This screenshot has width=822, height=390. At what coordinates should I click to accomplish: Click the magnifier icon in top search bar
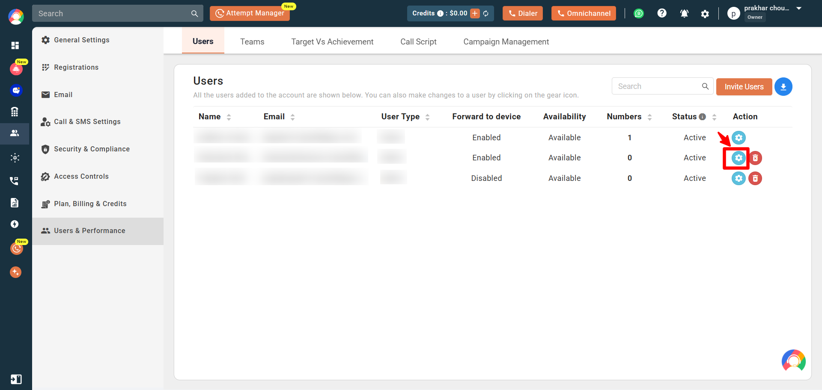coord(194,14)
